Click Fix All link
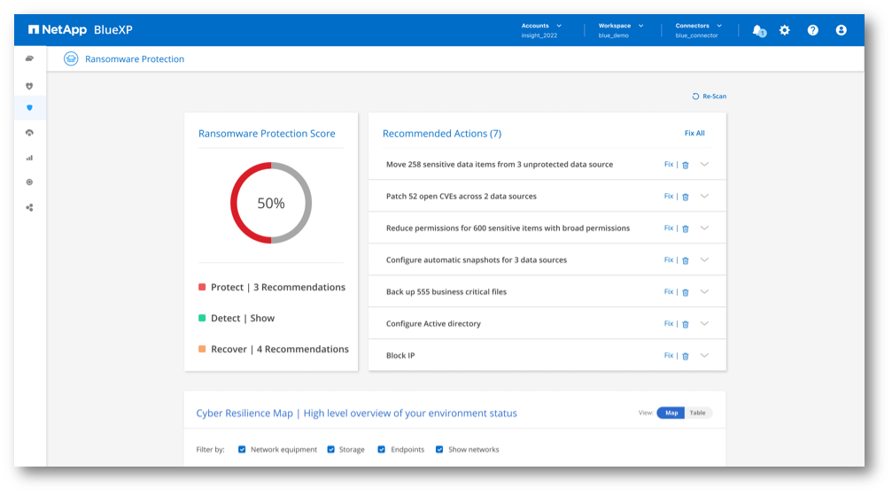Image resolution: width=892 pixels, height=494 pixels. pyautogui.click(x=694, y=133)
